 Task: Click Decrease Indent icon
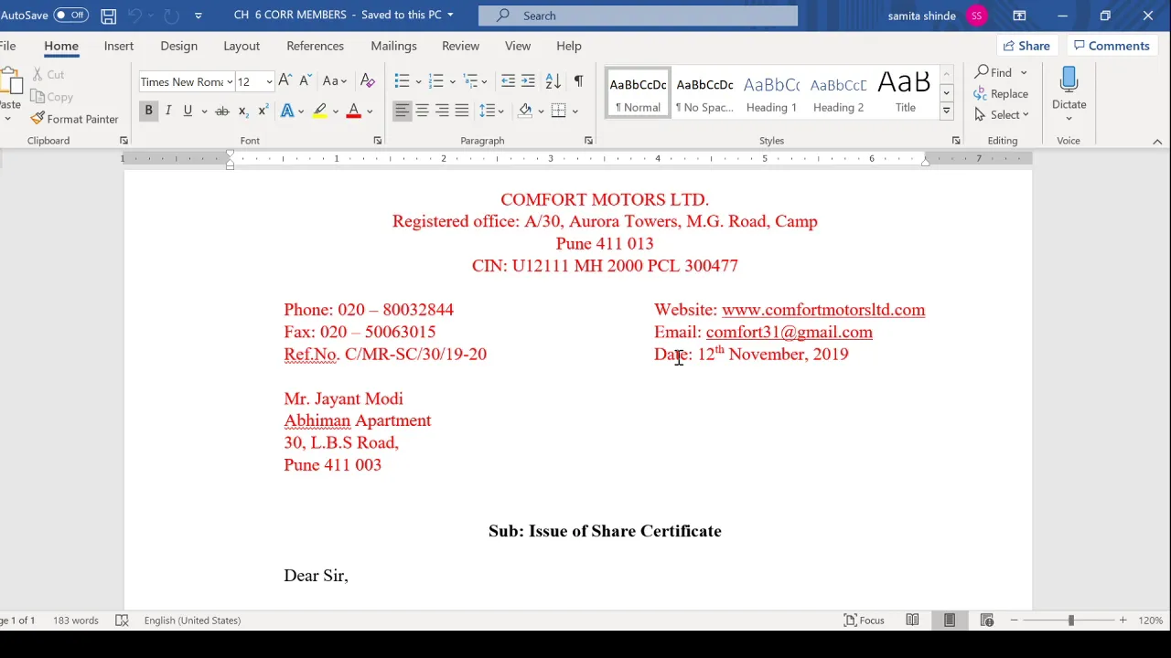pos(508,81)
